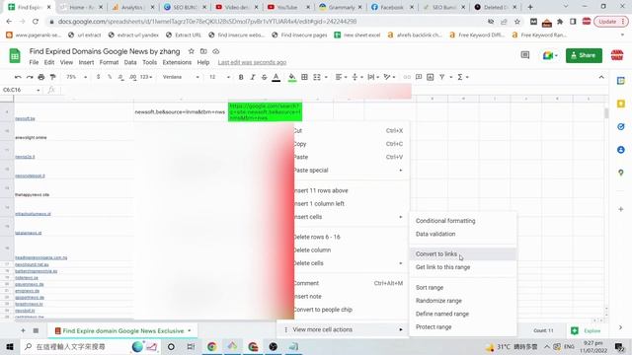Image resolution: width=632 pixels, height=355 pixels.
Task: Click the Print icon
Action: point(41,77)
